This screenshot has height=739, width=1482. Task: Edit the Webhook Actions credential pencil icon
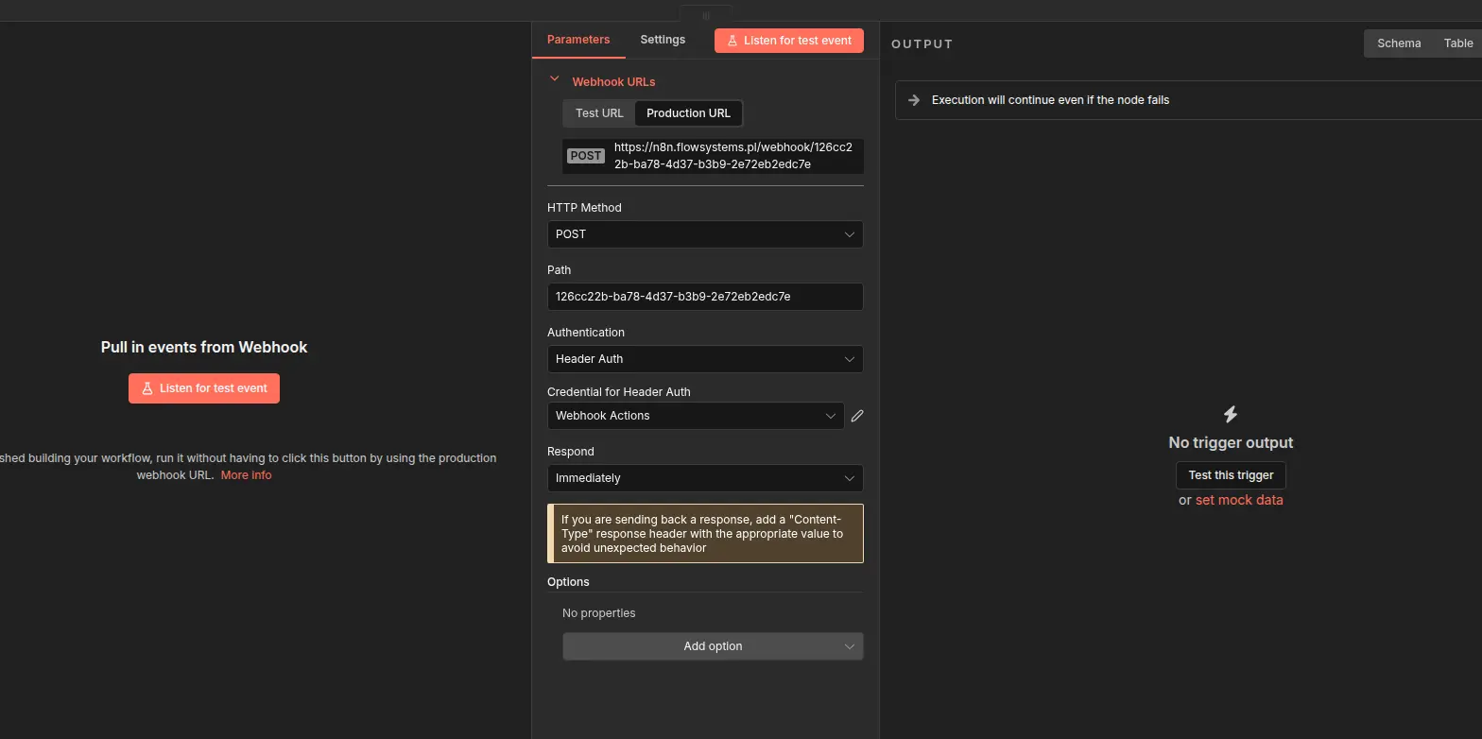[857, 416]
